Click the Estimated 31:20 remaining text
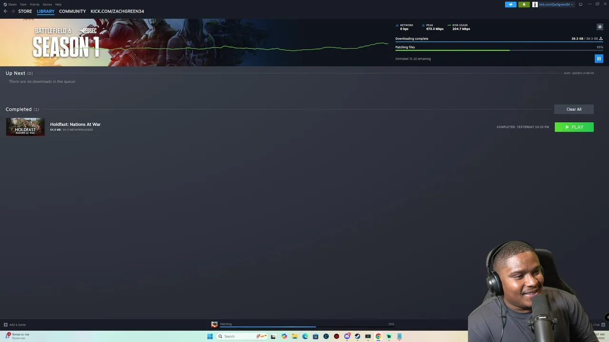This screenshot has width=609, height=342. click(413, 59)
